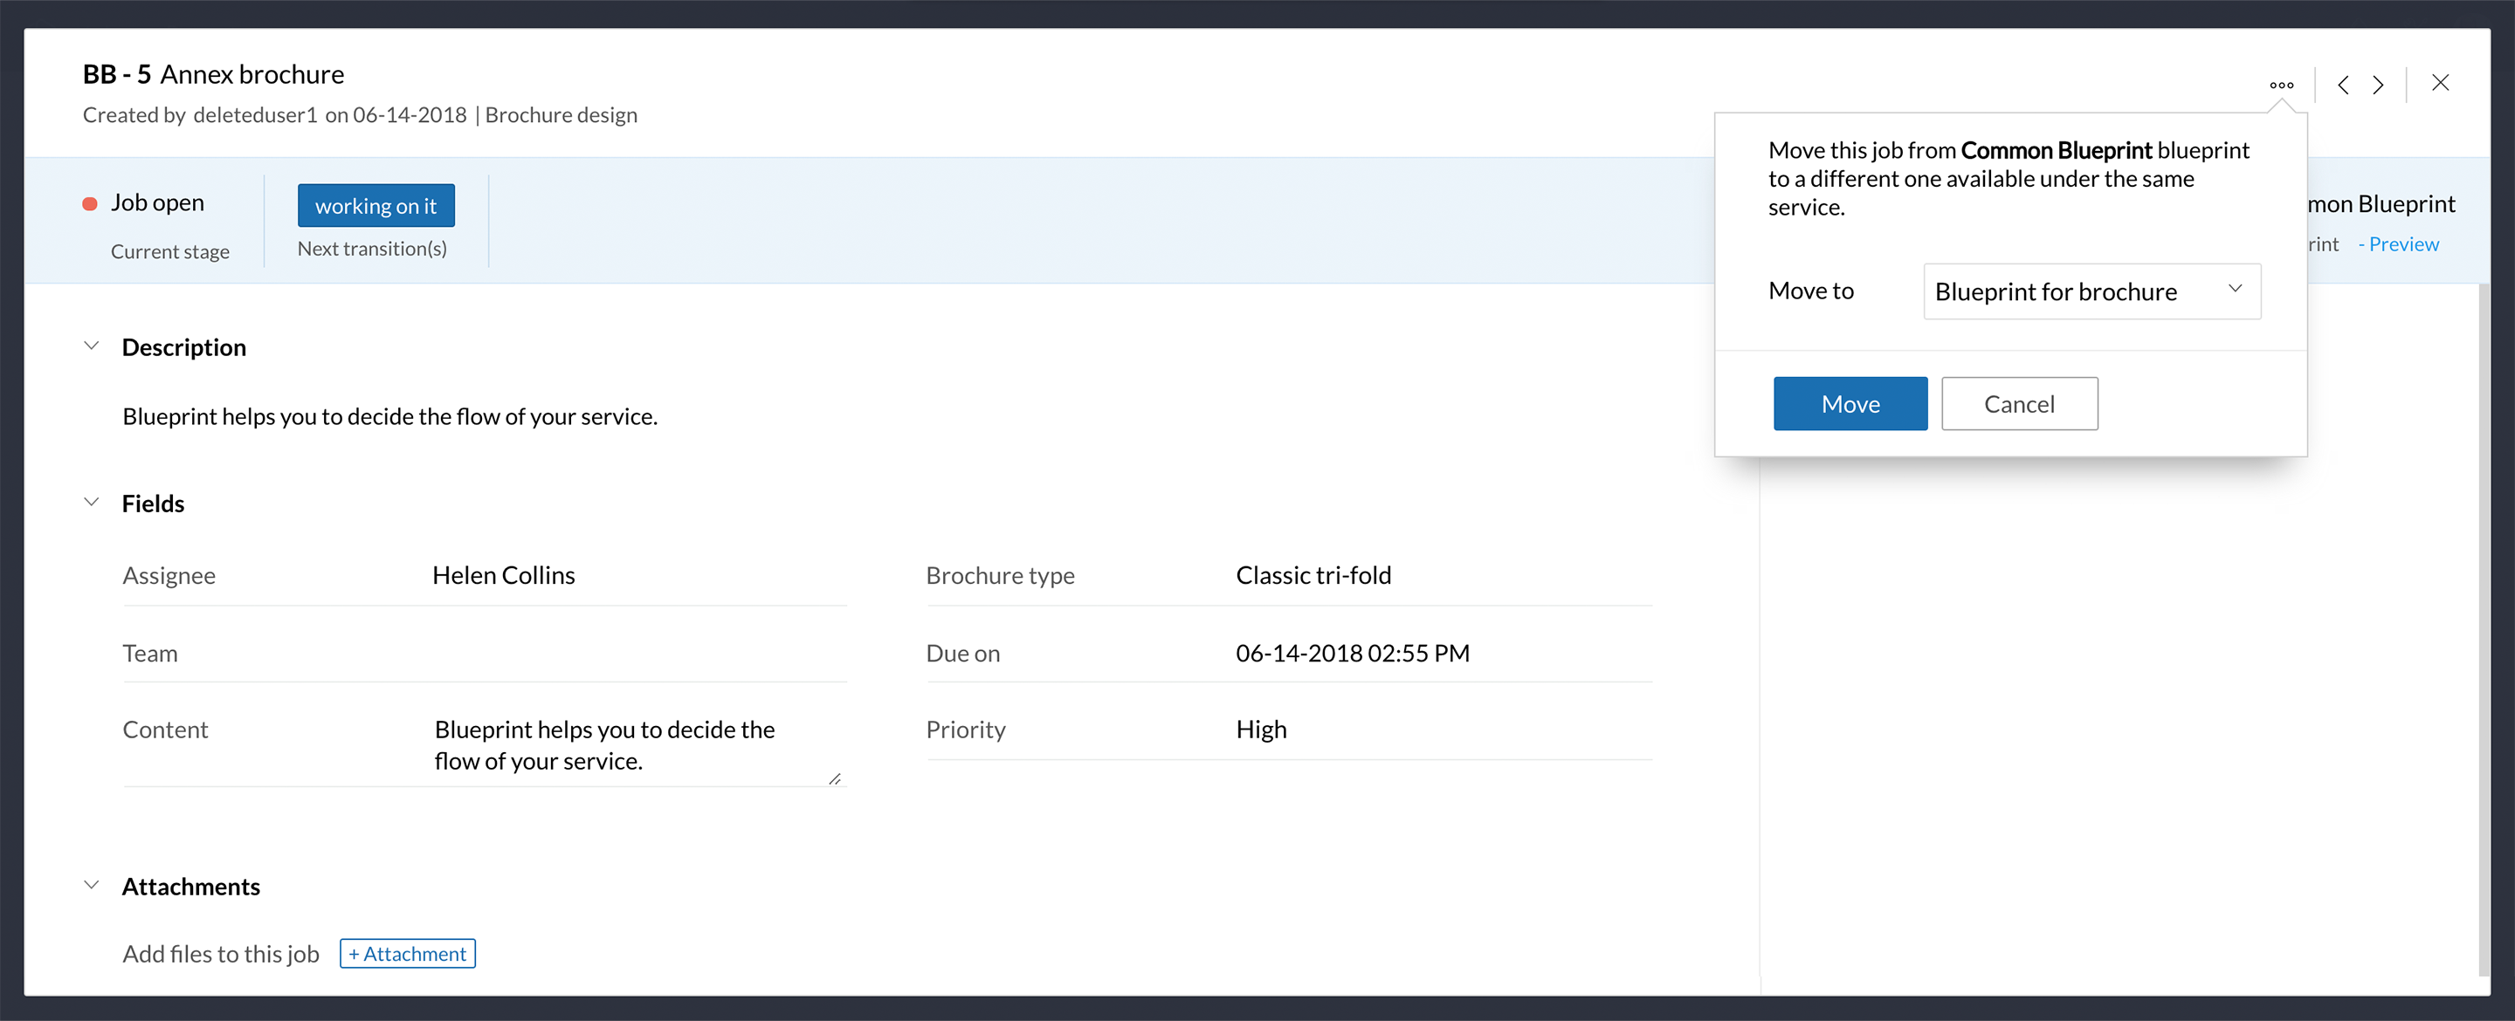Go to previous job arrow
Screen dimensions: 2515x1021
point(2343,85)
